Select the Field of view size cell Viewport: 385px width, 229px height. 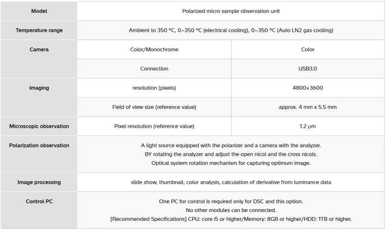[154, 107]
